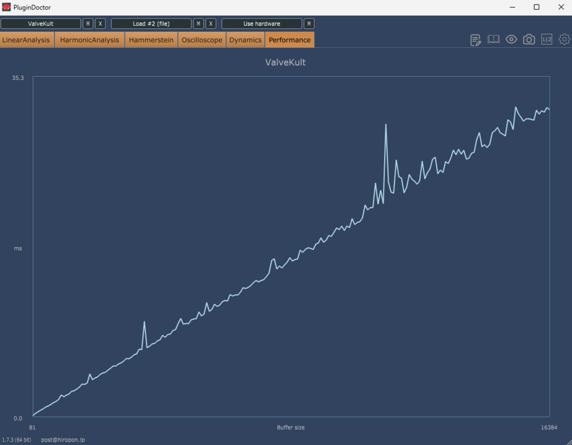Open the notes editor icon
The image size is (572, 445).
coord(476,40)
